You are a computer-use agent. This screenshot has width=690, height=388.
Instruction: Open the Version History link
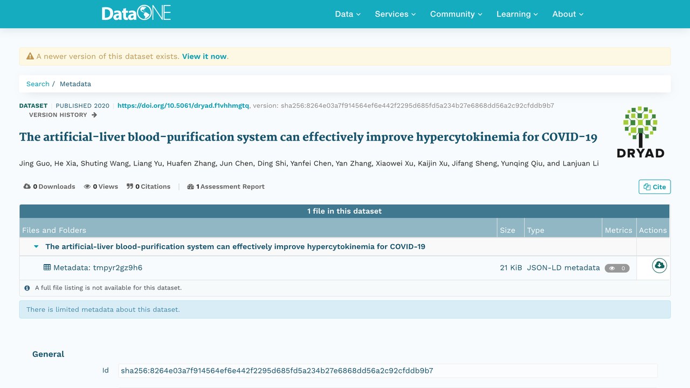point(63,115)
